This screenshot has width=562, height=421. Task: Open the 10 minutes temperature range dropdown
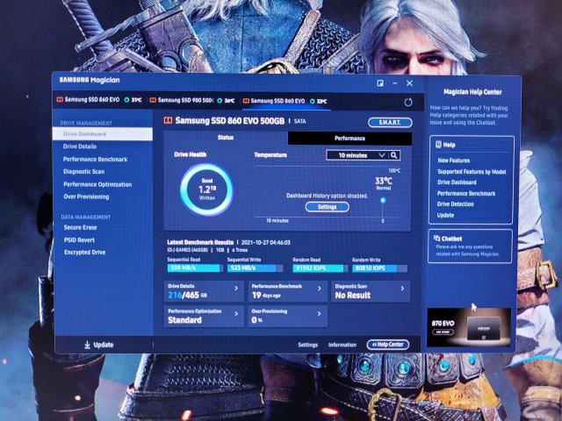356,155
